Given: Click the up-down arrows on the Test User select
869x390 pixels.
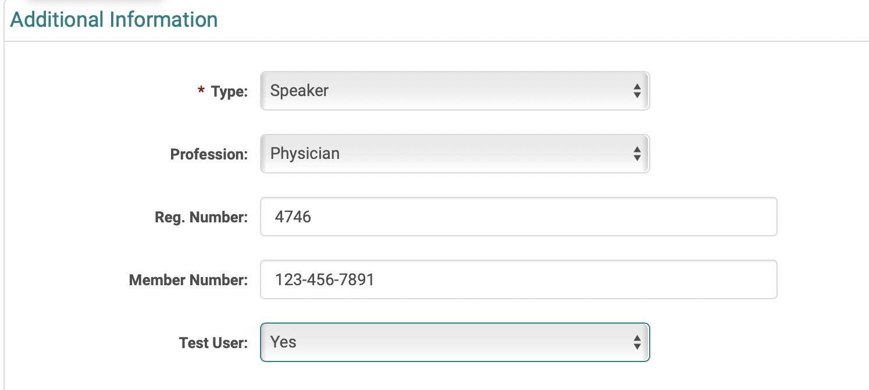Looking at the screenshot, I should 637,342.
